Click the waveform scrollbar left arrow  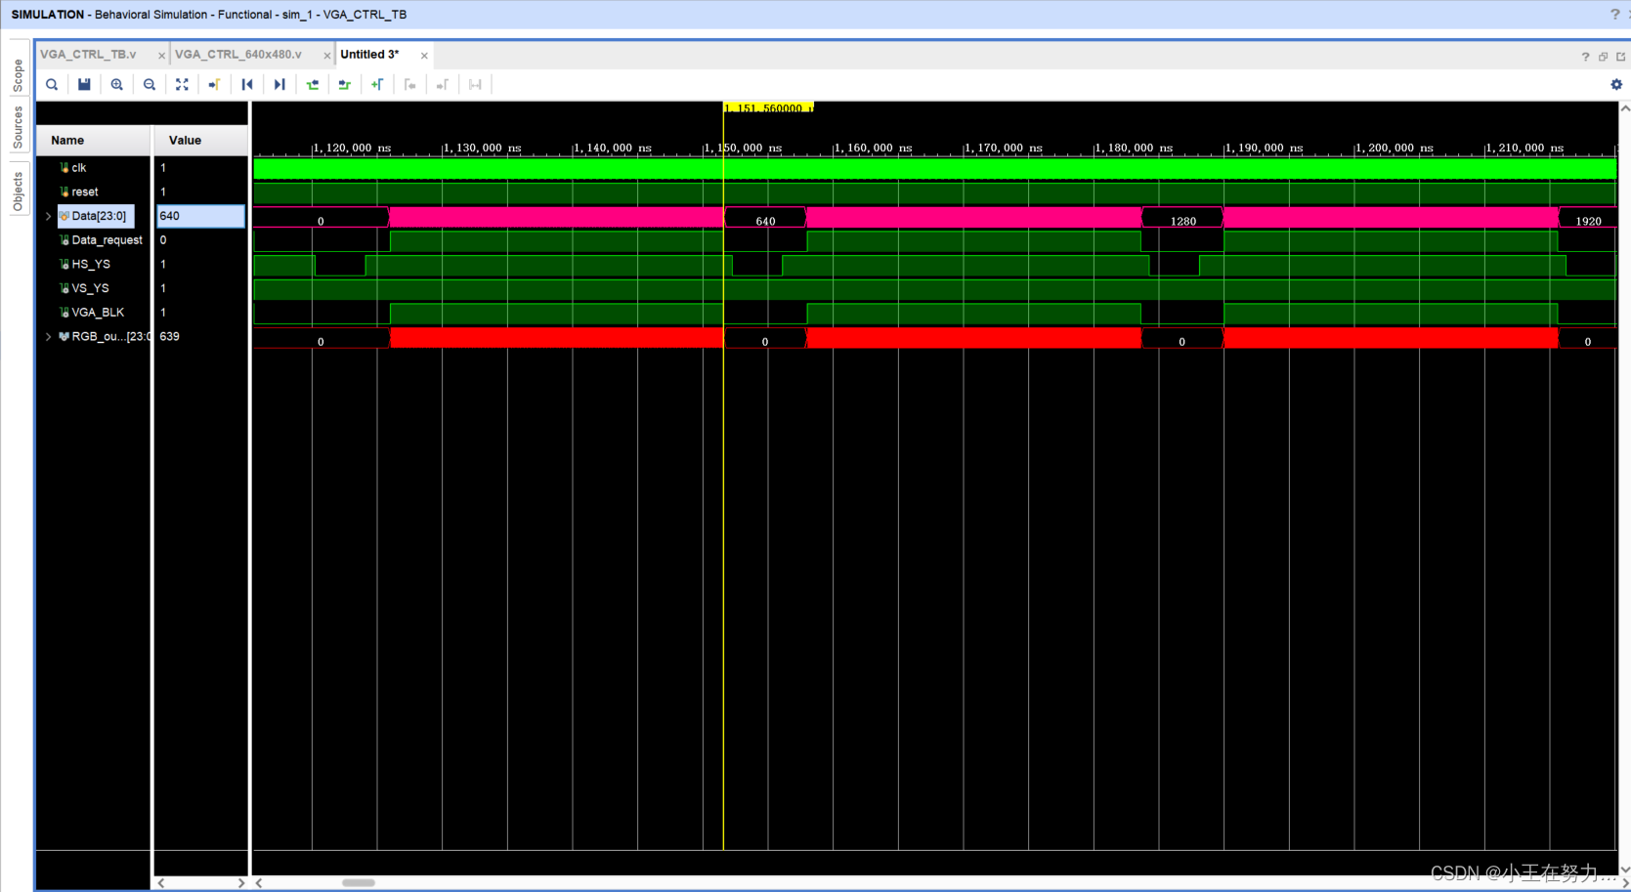click(x=259, y=883)
